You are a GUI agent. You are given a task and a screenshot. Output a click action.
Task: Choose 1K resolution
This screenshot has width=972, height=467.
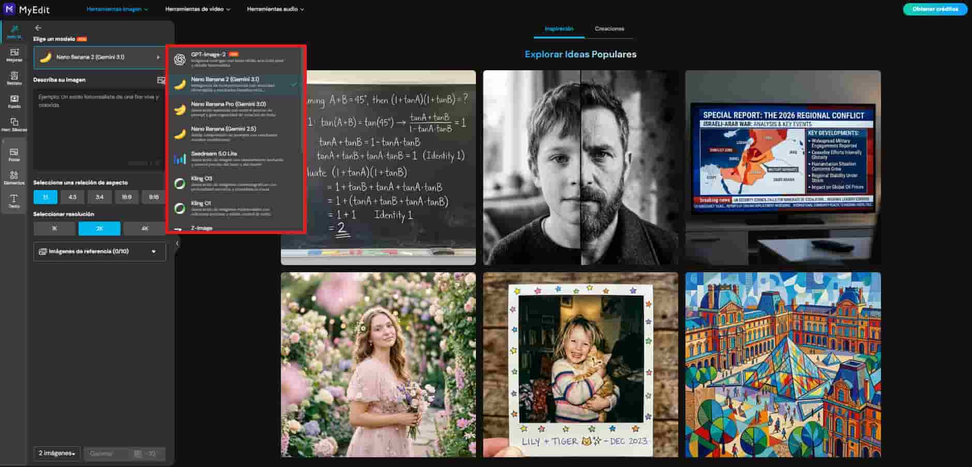pos(54,228)
